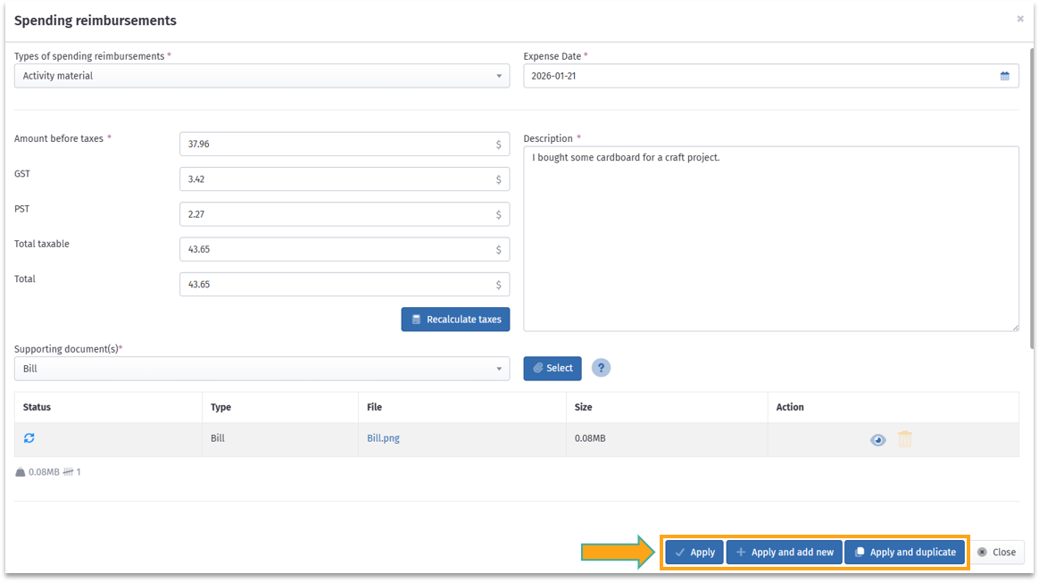Expand the Supporting document(s) Bill dropdown
This screenshot has height=582, width=1039.
(262, 369)
